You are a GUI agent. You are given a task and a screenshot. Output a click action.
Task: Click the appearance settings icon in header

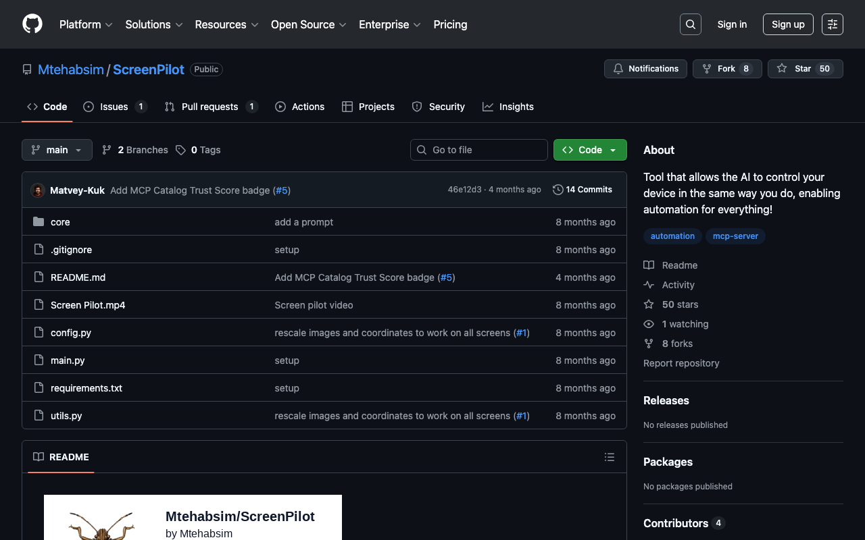click(832, 24)
